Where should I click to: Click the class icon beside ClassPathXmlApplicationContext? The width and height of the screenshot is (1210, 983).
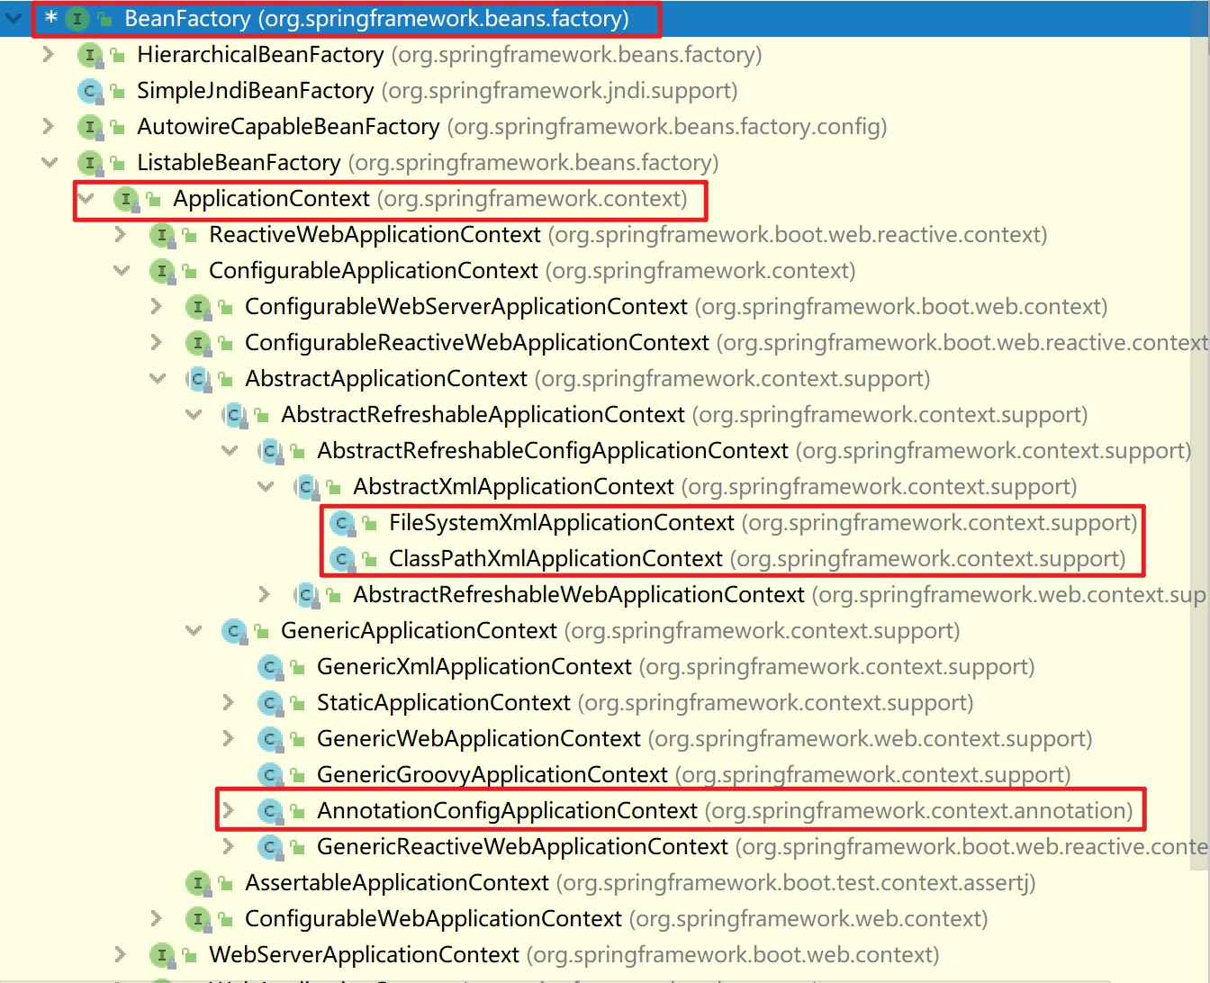point(341,558)
